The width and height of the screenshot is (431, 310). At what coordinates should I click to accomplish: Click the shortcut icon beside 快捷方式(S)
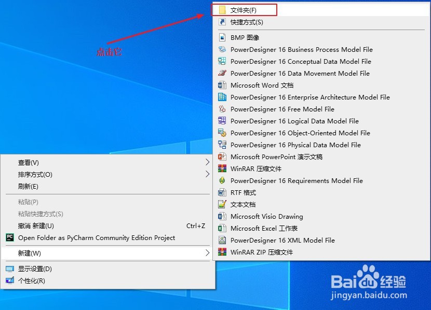[x=222, y=22]
